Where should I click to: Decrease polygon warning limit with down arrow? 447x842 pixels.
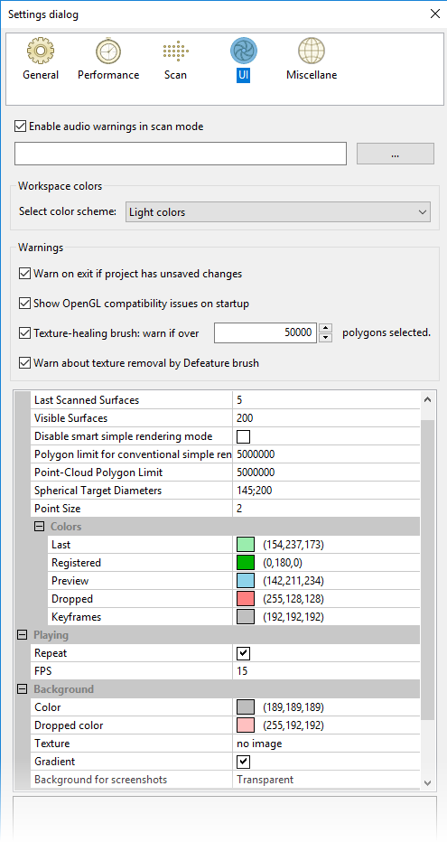[326, 338]
